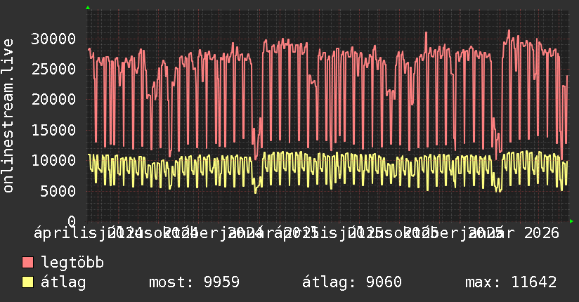Click the 20000 y-axis label
The width and height of the screenshot is (579, 302).
tap(53, 99)
